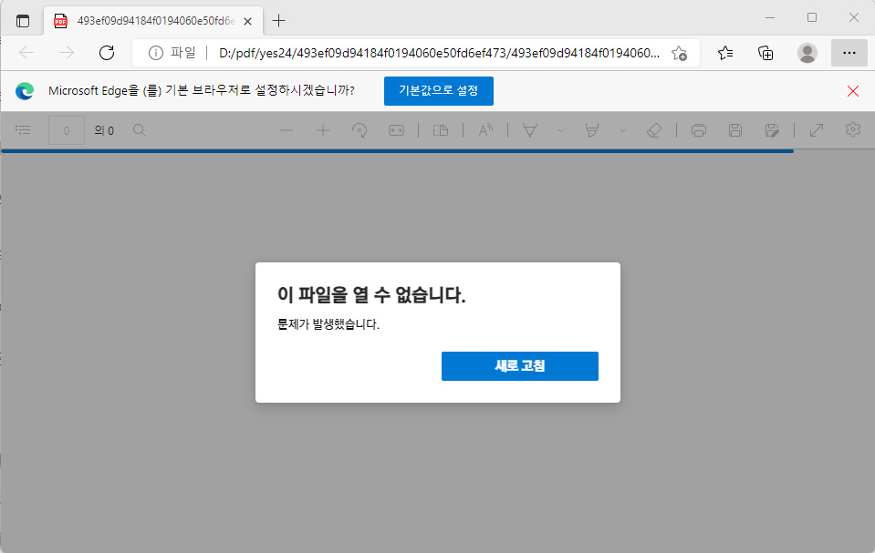The image size is (875, 553).
Task: Open the PDF table of contents icon
Action: click(23, 130)
